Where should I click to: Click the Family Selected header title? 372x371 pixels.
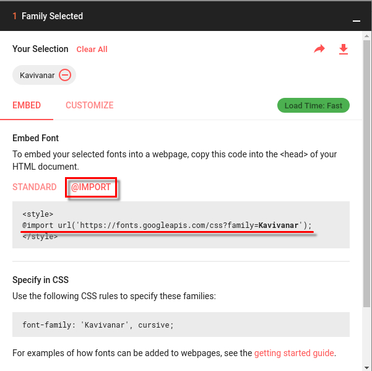[52, 16]
